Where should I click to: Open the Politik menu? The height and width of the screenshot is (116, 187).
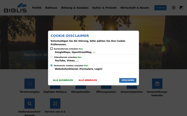(x=37, y=8)
